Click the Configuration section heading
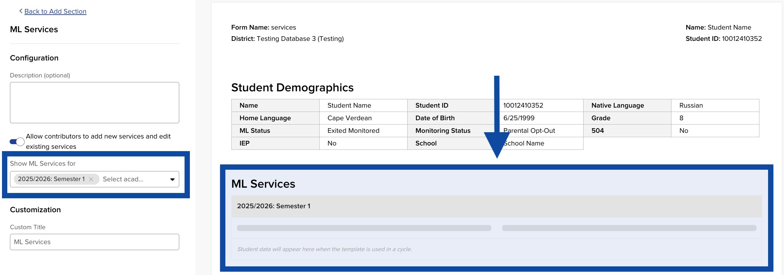The image size is (784, 275). point(34,58)
